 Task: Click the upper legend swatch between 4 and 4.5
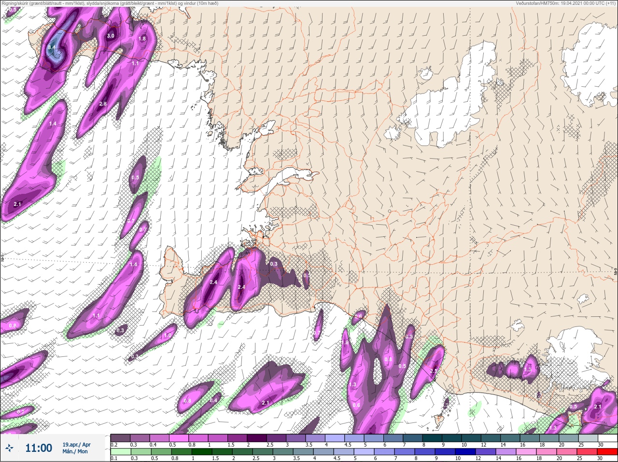(335, 438)
